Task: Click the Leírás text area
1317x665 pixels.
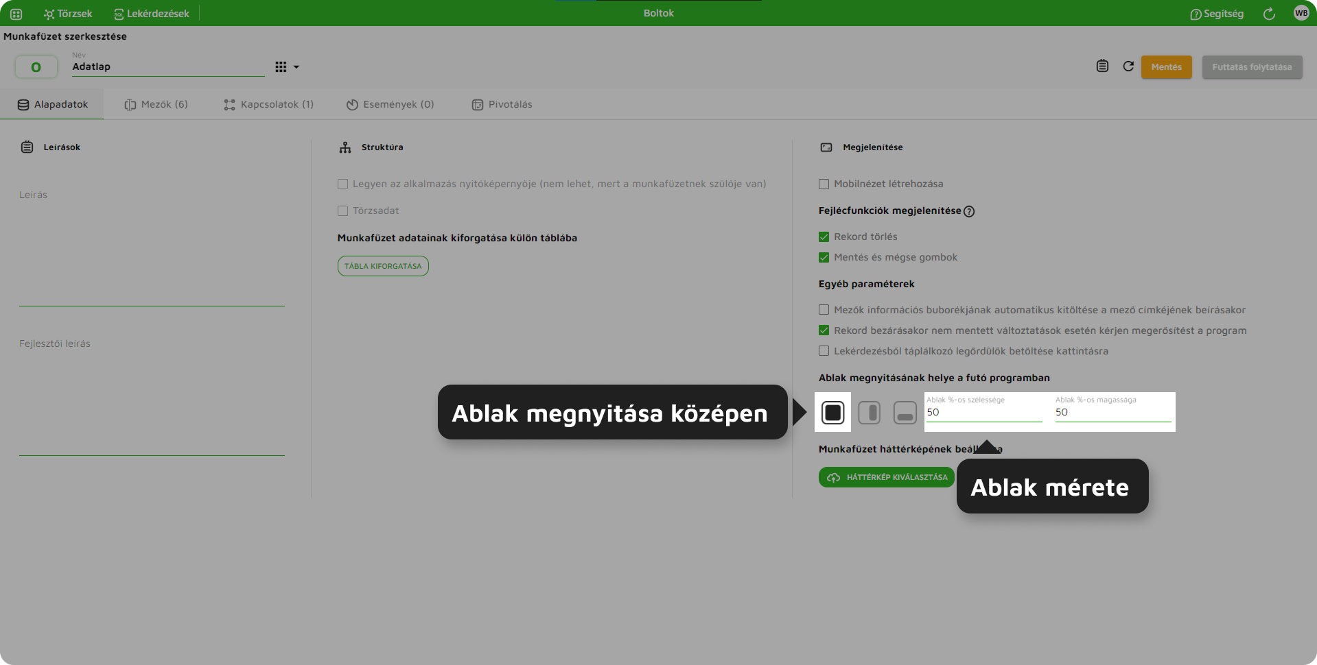Action: 152,247
